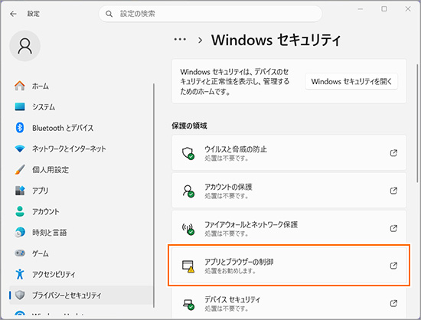The width and height of the screenshot is (421, 320).
Task: Click the search magnifier icon
Action: tap(109, 14)
